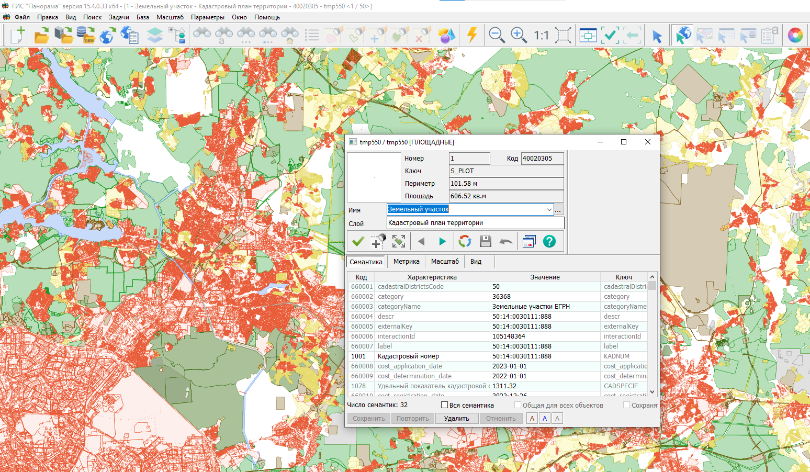The image size is (810, 472).
Task: Click the 'Значение' column header
Action: point(545,277)
